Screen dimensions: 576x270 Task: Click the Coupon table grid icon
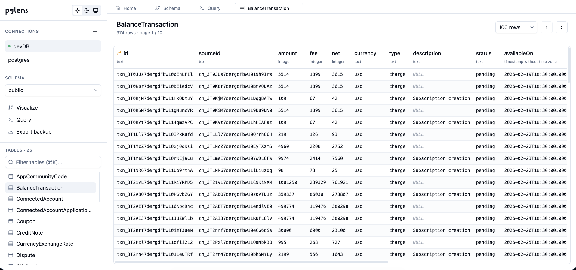coord(11,221)
